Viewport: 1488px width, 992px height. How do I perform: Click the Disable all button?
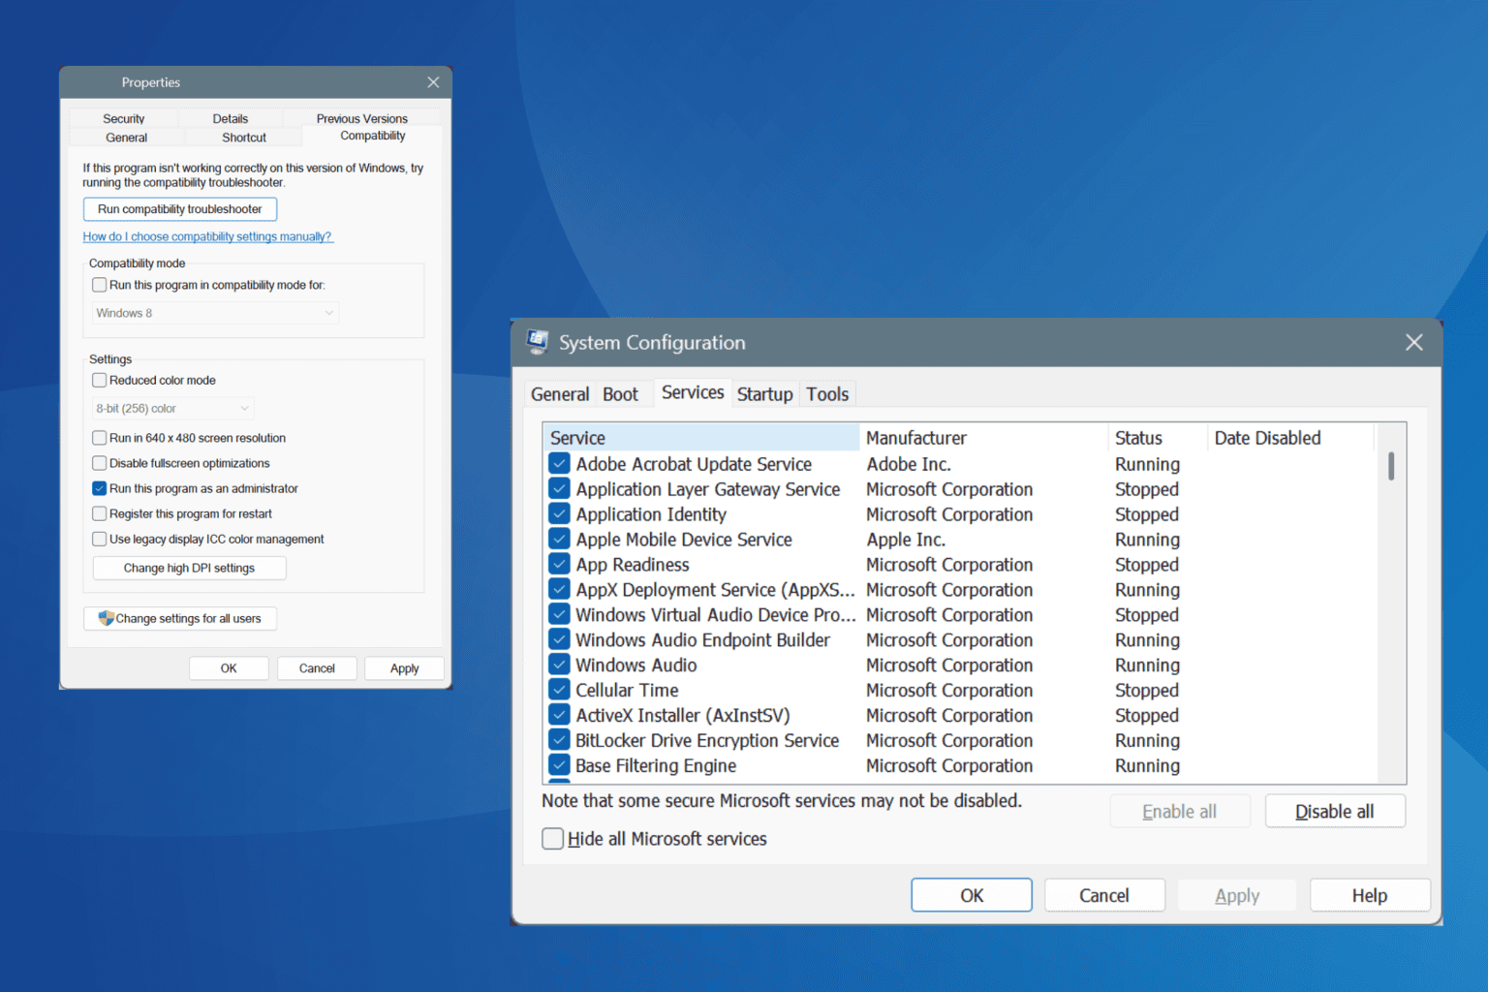point(1334,812)
